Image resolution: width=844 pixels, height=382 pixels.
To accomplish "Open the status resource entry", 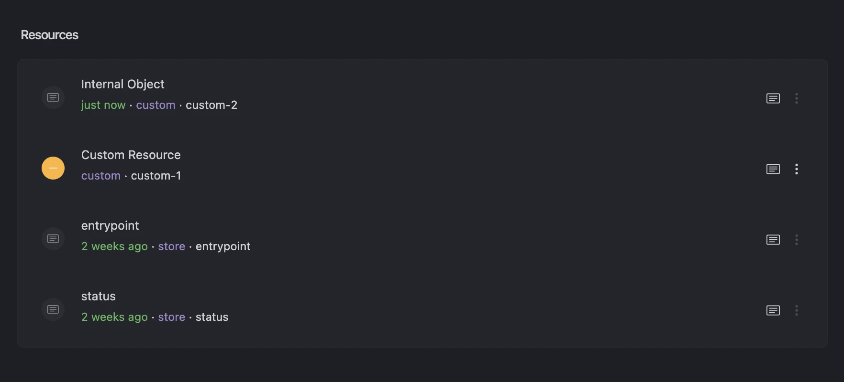I will 98,296.
